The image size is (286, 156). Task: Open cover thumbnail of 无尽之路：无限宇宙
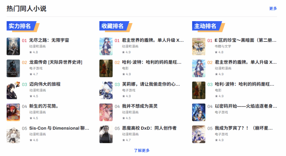tap(13, 46)
